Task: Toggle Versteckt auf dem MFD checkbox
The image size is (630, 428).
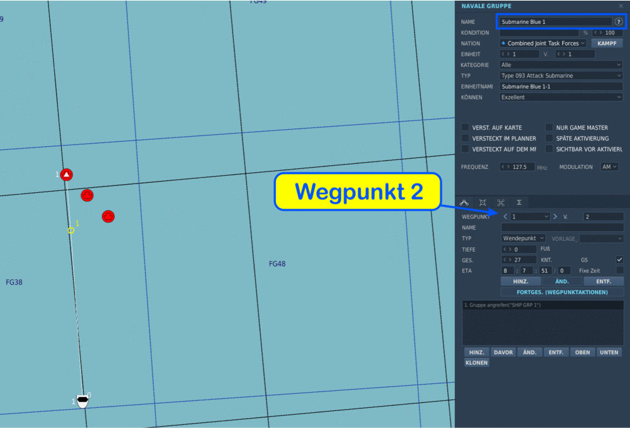Action: pos(466,149)
